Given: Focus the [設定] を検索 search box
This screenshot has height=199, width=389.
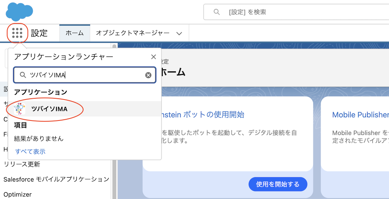Looking at the screenshot, I should click(x=296, y=12).
